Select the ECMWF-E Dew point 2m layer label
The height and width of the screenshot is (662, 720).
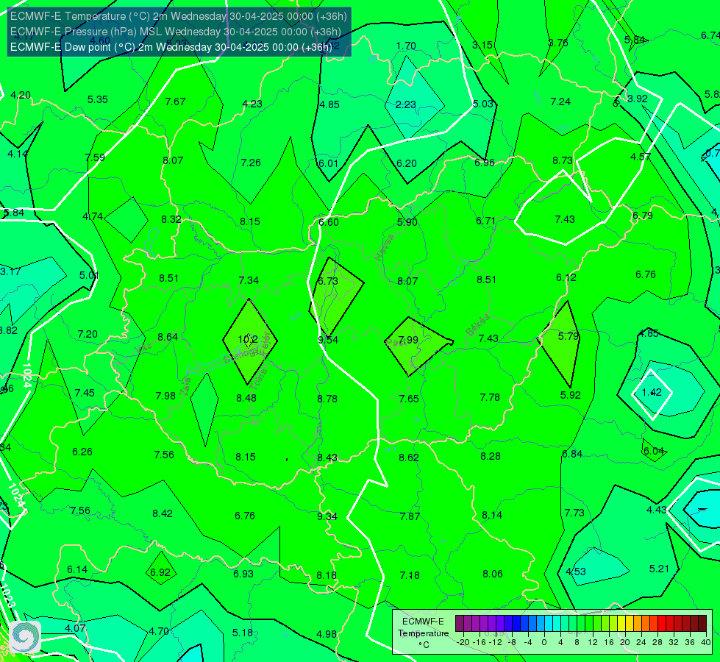point(171,47)
